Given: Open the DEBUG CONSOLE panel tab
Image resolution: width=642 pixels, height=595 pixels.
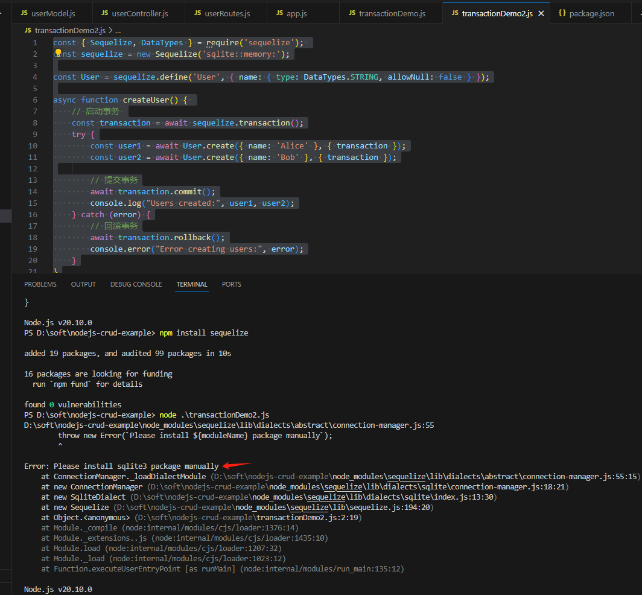Looking at the screenshot, I should 136,284.
